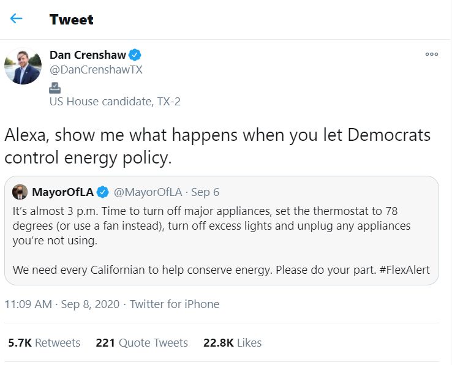Click the 11:09 AM · Sep 8, 2020 timestamp

61,304
